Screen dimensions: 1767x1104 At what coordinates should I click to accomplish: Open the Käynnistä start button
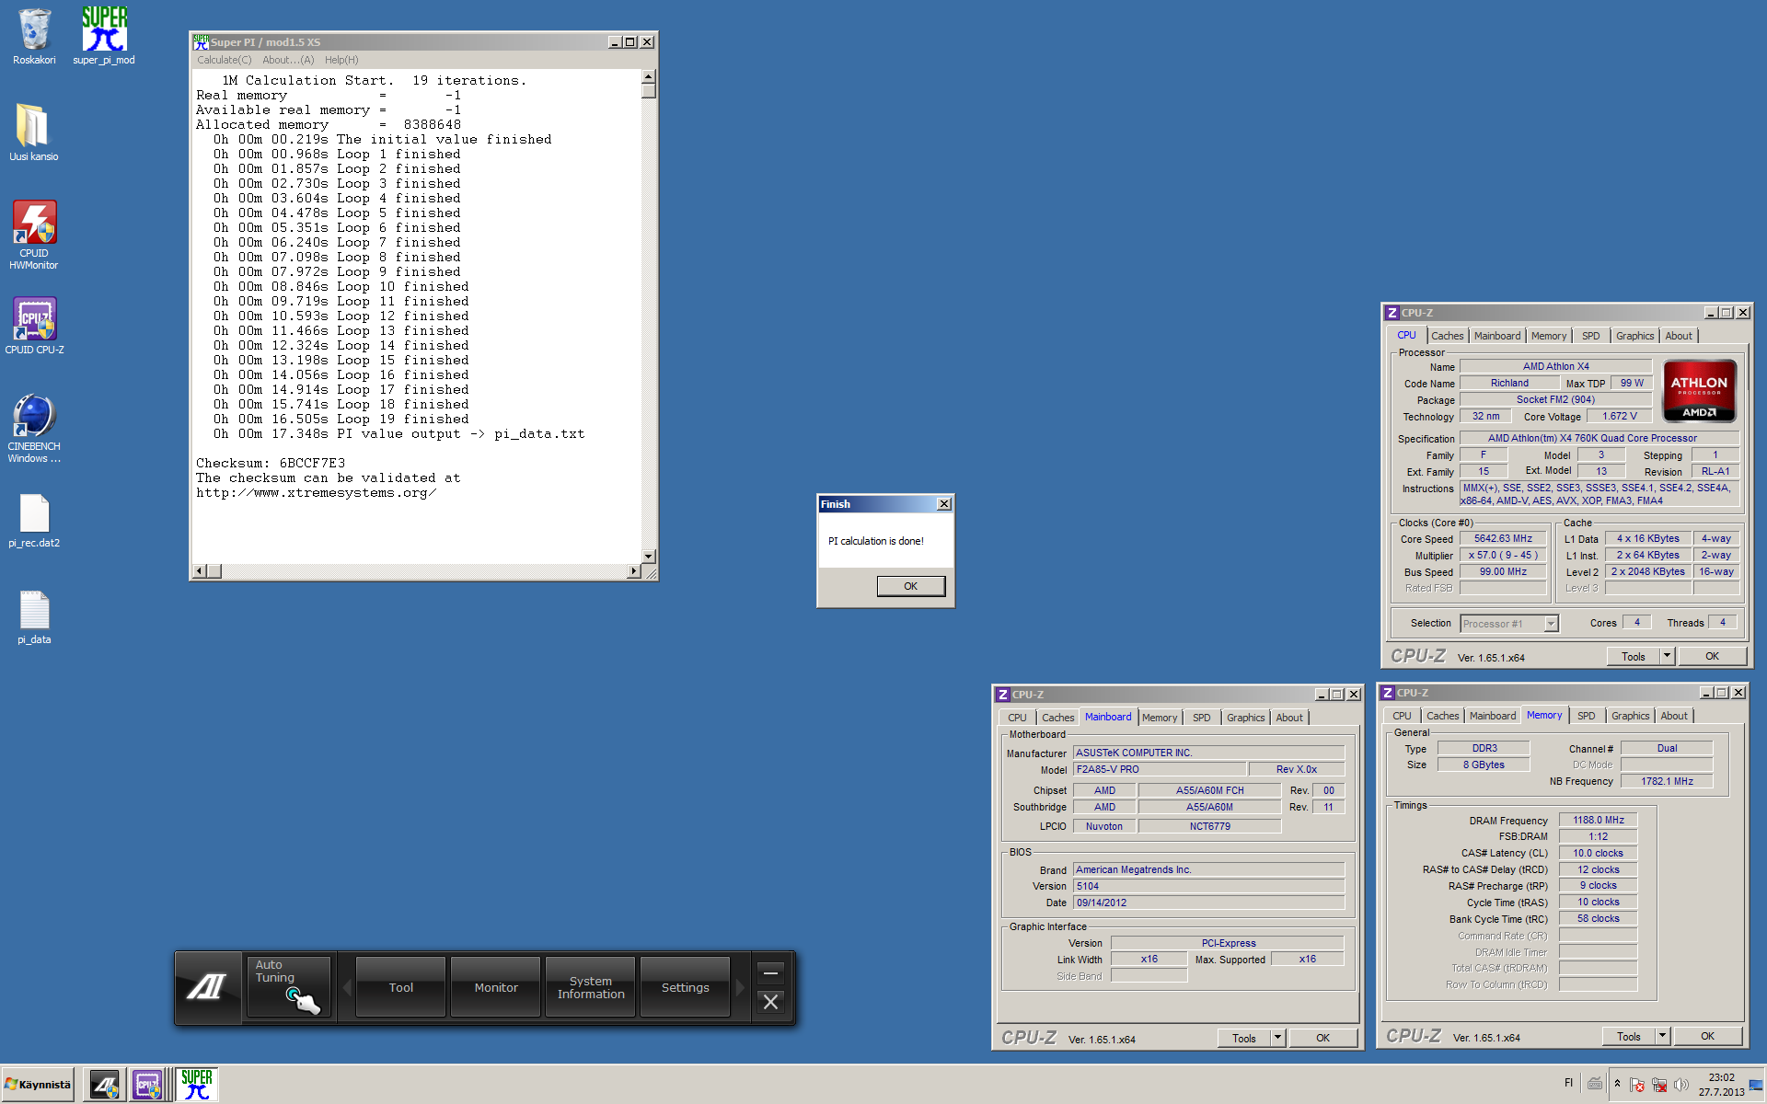pyautogui.click(x=38, y=1085)
